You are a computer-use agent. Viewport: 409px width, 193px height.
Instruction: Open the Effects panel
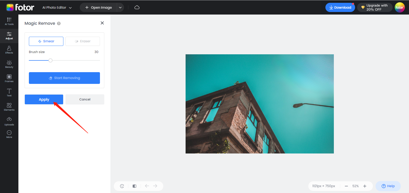click(9, 50)
